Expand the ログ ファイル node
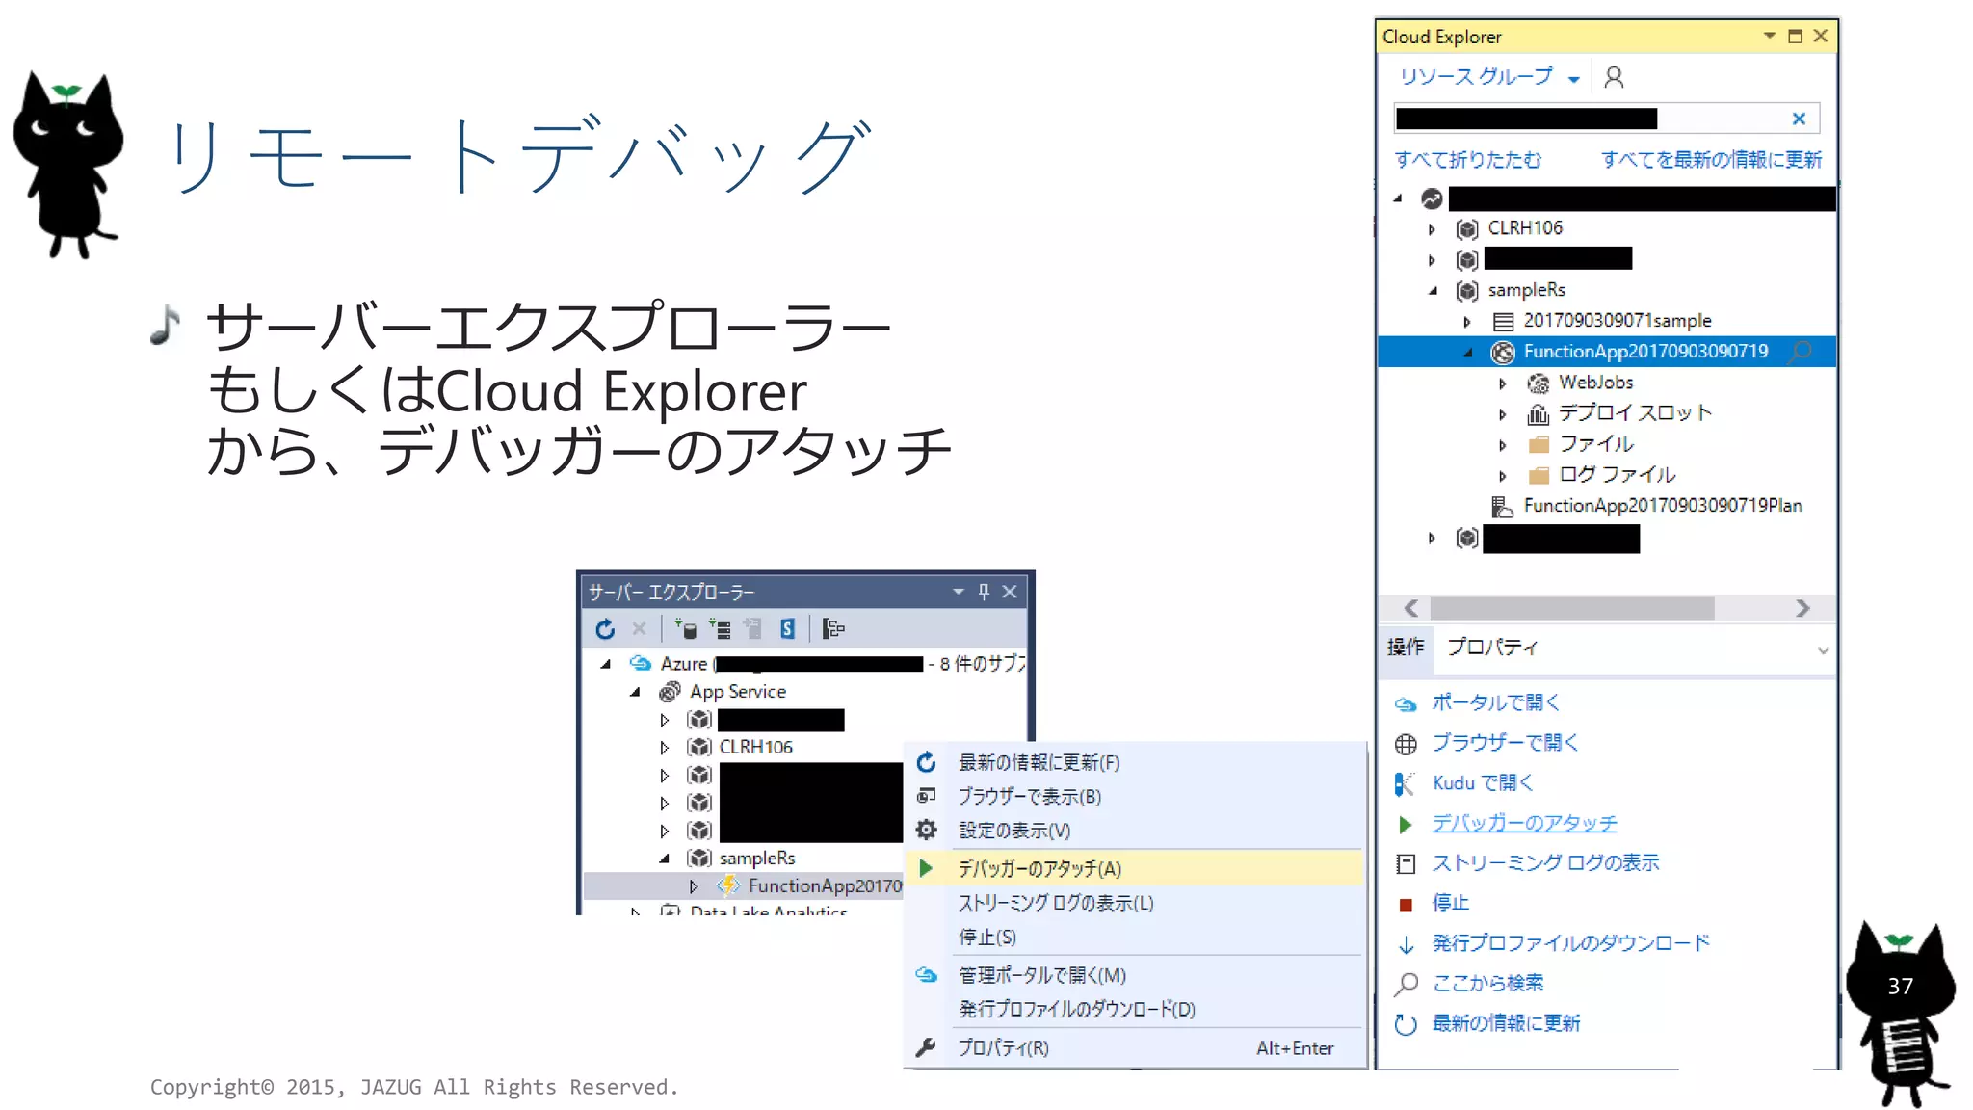Image resolution: width=1973 pixels, height=1110 pixels. pyautogui.click(x=1502, y=476)
